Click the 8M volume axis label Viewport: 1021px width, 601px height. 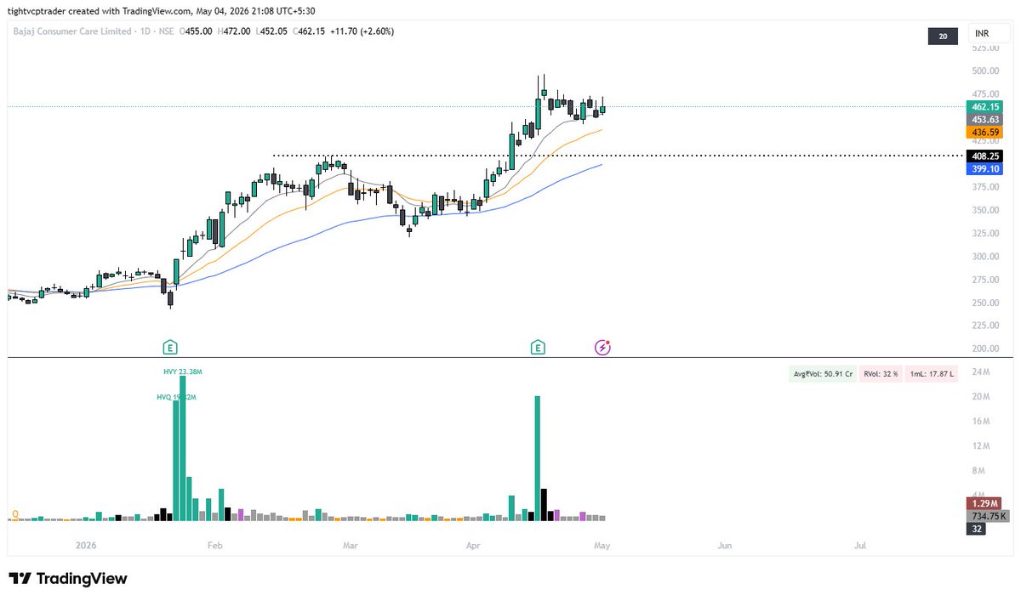click(978, 471)
